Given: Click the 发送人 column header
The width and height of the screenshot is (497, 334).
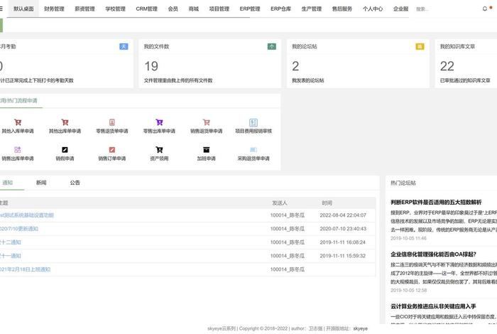Looking at the screenshot, I should (x=280, y=203).
